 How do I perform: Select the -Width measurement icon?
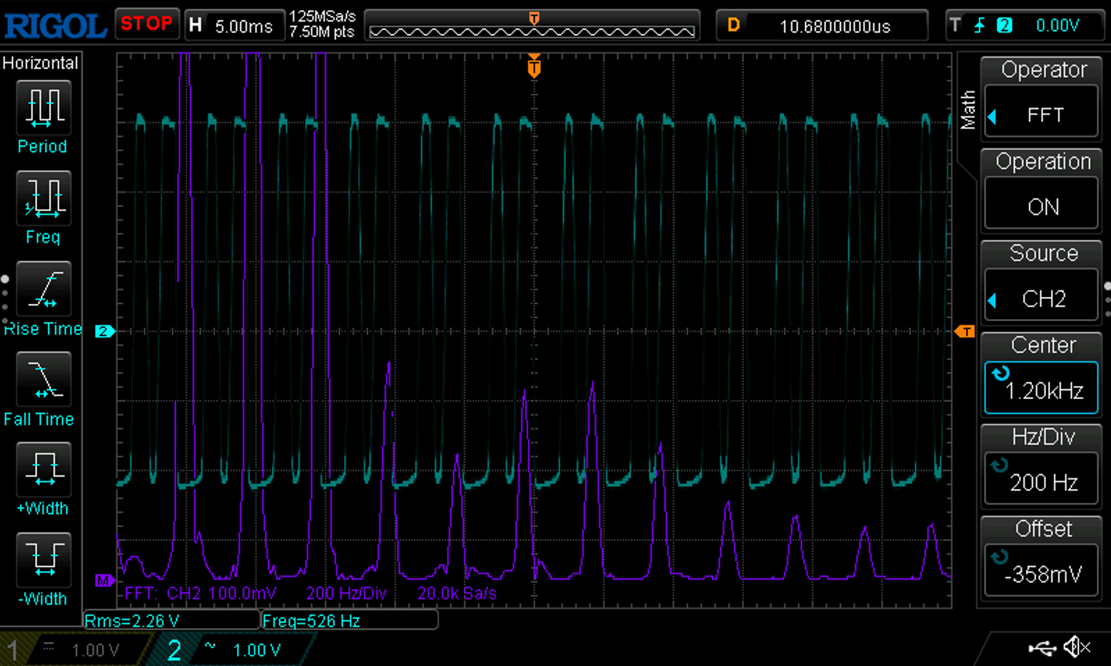tap(43, 560)
